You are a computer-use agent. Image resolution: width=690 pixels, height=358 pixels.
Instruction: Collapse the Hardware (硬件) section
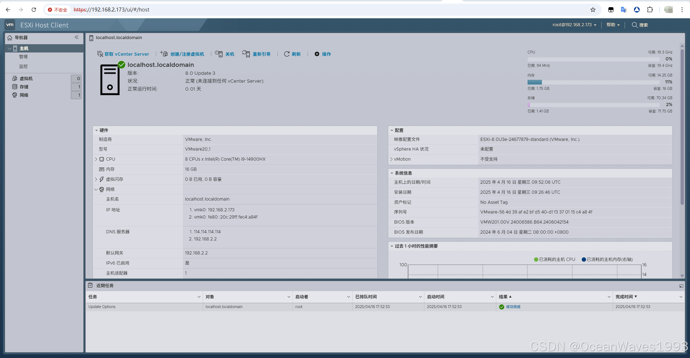[96, 130]
